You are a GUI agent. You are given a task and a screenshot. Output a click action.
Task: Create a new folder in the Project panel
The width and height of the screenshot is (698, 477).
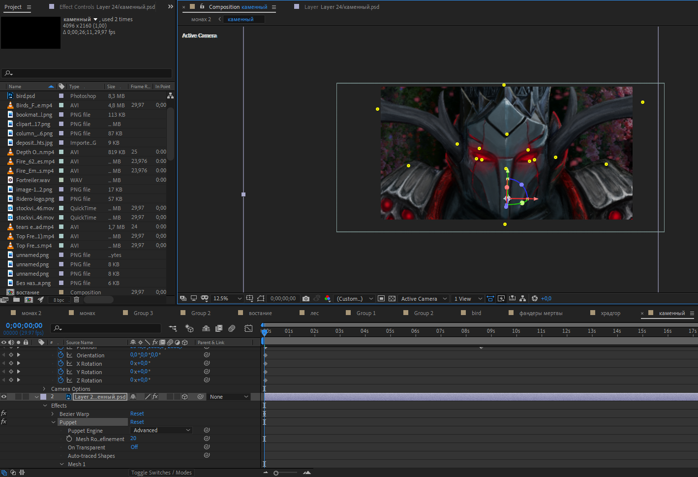[17, 299]
